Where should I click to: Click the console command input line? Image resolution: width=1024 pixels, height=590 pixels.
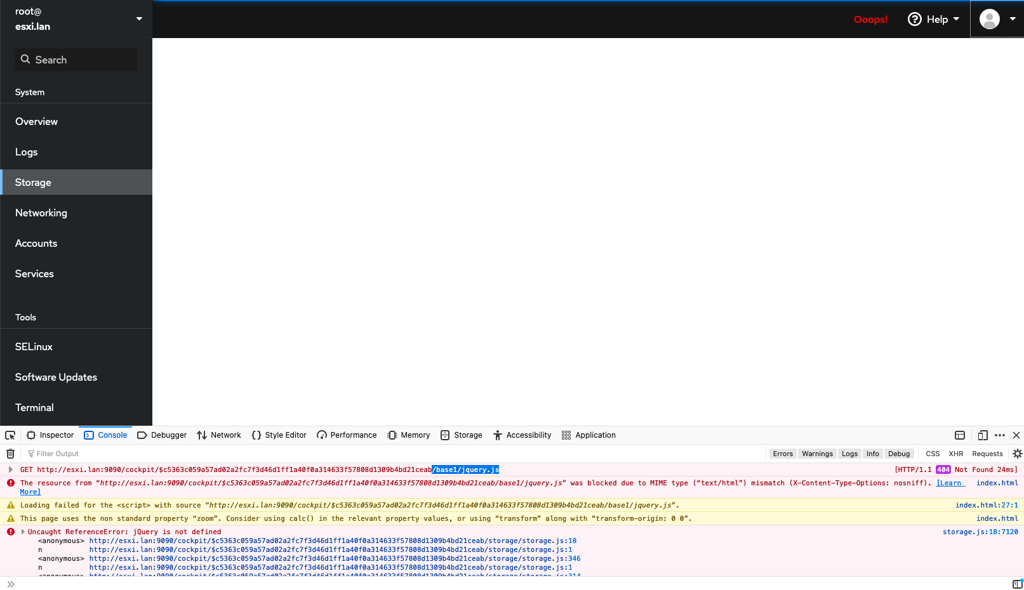point(512,584)
